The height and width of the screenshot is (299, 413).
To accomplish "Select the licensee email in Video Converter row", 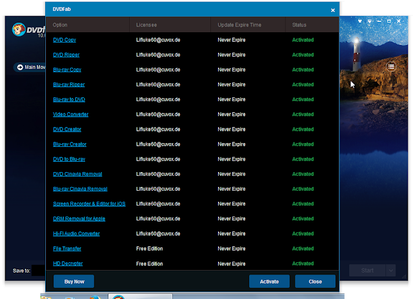I will click(x=158, y=115).
